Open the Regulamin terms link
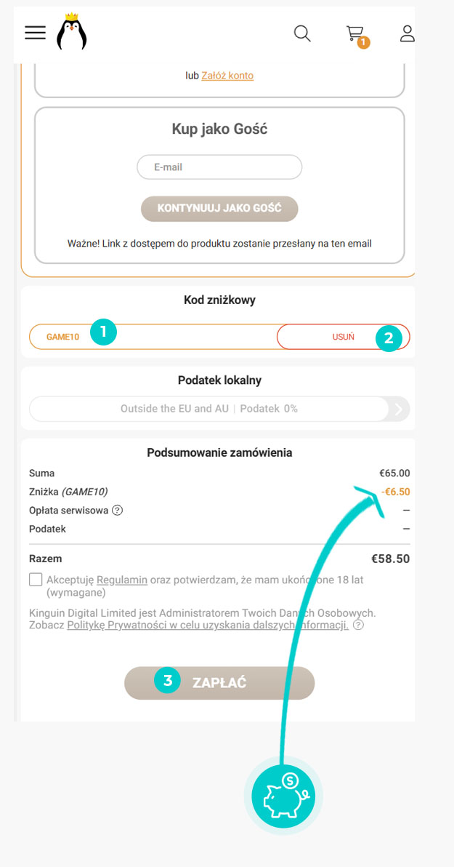This screenshot has height=867, width=454. (x=122, y=580)
